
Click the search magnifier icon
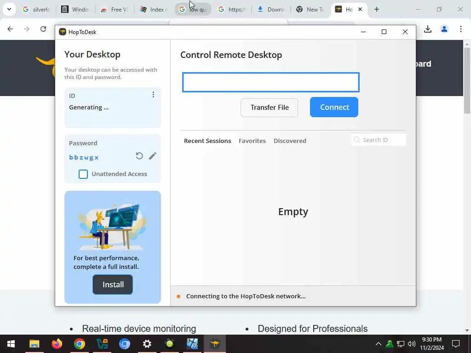point(356,140)
